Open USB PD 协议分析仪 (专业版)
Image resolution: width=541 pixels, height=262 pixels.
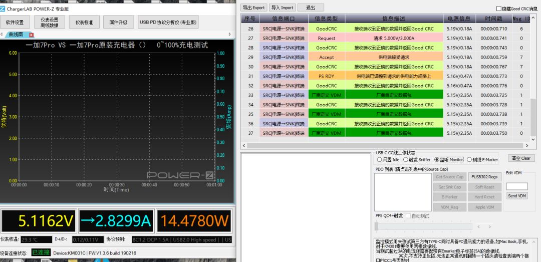pyautogui.click(x=168, y=22)
